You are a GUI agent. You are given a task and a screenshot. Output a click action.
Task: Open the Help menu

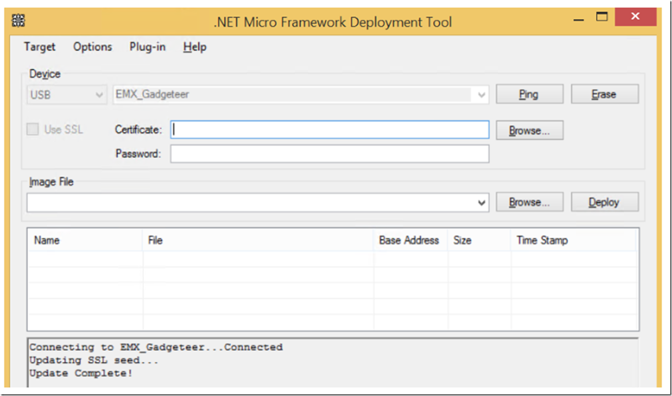194,47
